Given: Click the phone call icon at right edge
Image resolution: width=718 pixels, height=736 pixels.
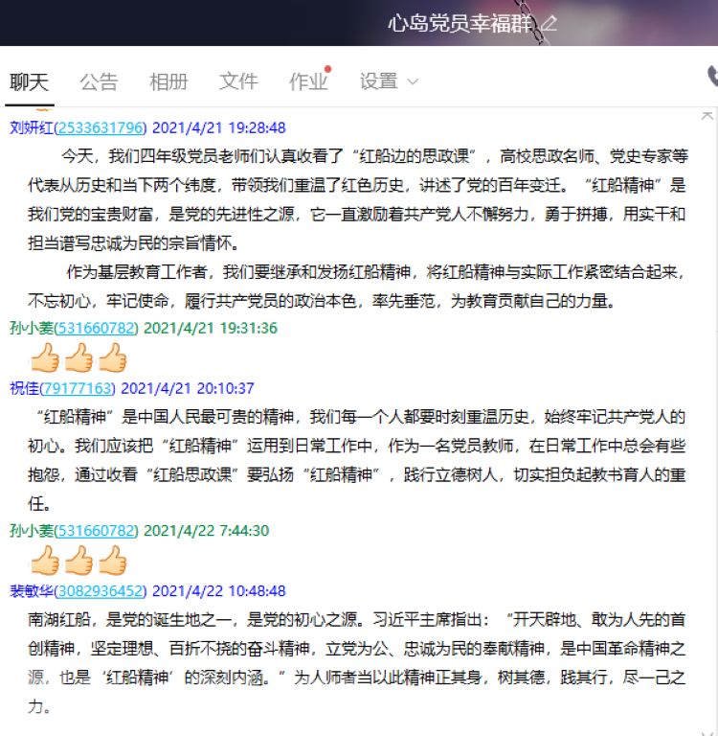Looking at the screenshot, I should coord(713,77).
